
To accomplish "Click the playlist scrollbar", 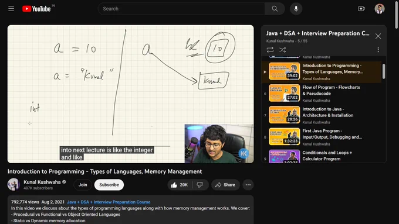I will point(384,71).
